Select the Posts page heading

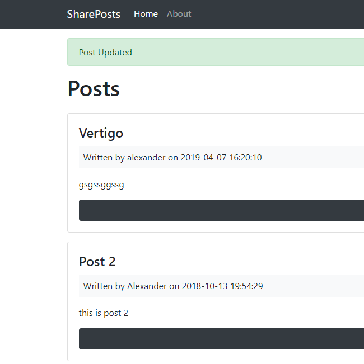[94, 89]
